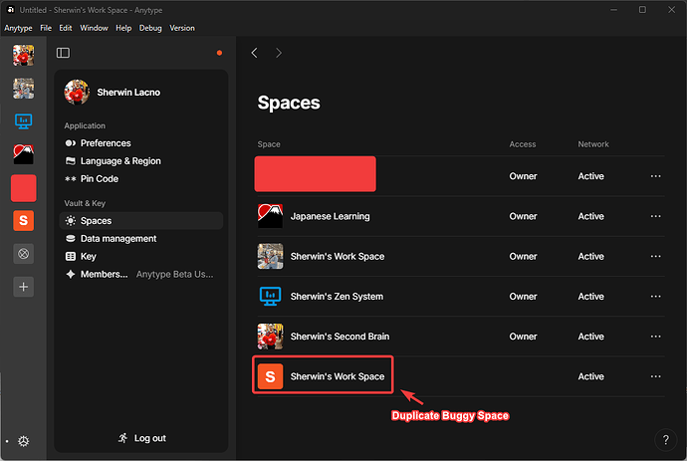Go forward with right arrow
Image resolution: width=687 pixels, height=461 pixels.
point(279,53)
